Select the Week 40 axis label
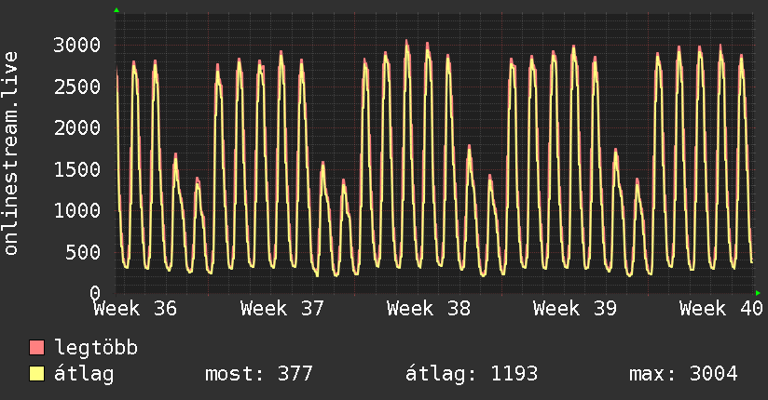Screen dimensions: 768x400 721,309
